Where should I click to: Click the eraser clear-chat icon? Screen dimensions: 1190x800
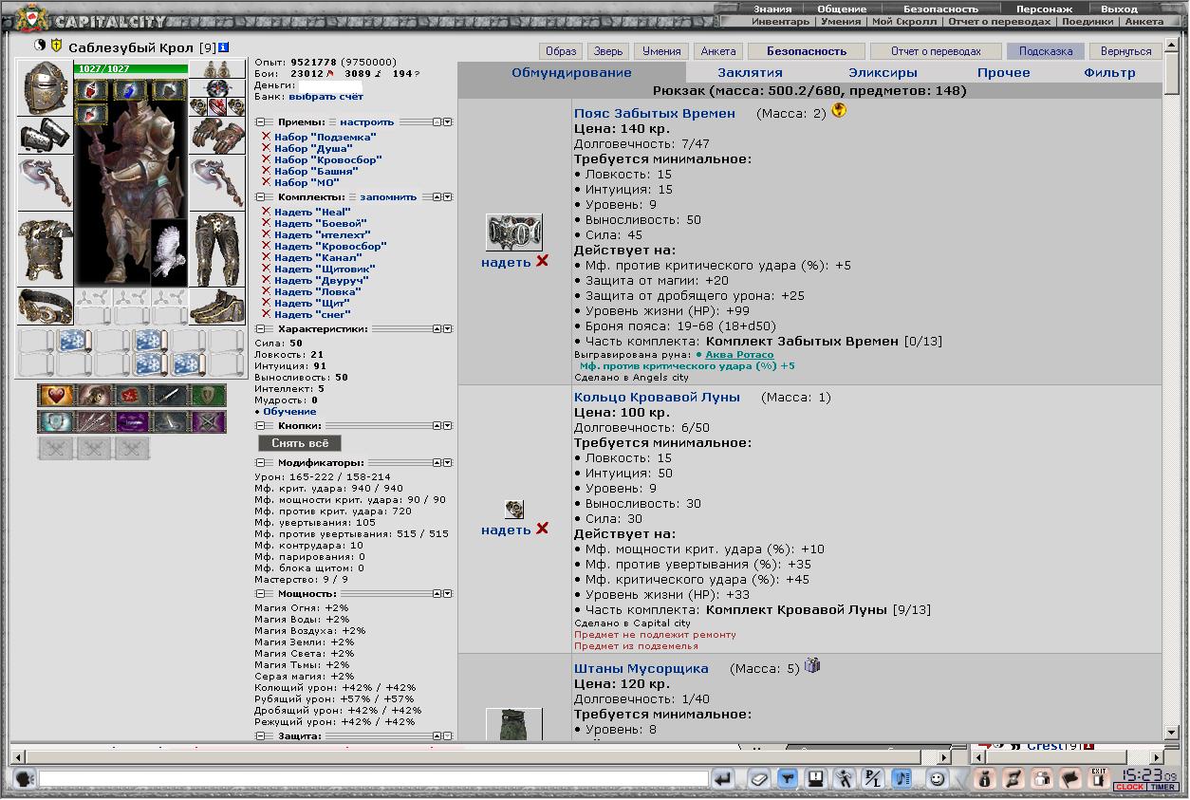758,778
